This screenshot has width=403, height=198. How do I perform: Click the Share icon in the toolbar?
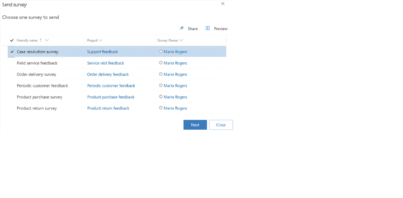pyautogui.click(x=182, y=28)
